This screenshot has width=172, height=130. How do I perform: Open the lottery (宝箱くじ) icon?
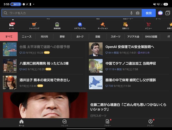click(x=126, y=26)
